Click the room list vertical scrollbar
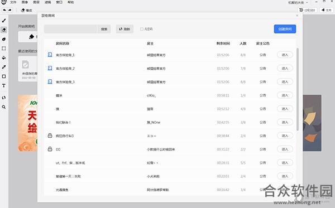This screenshot has height=208, width=335. coord(298,89)
